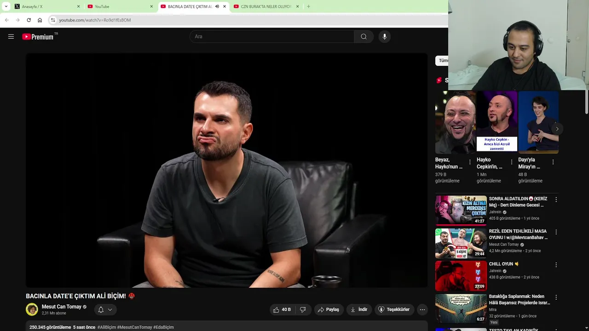This screenshot has height=331, width=589.
Task: View site information icon in address bar
Action: [53, 20]
